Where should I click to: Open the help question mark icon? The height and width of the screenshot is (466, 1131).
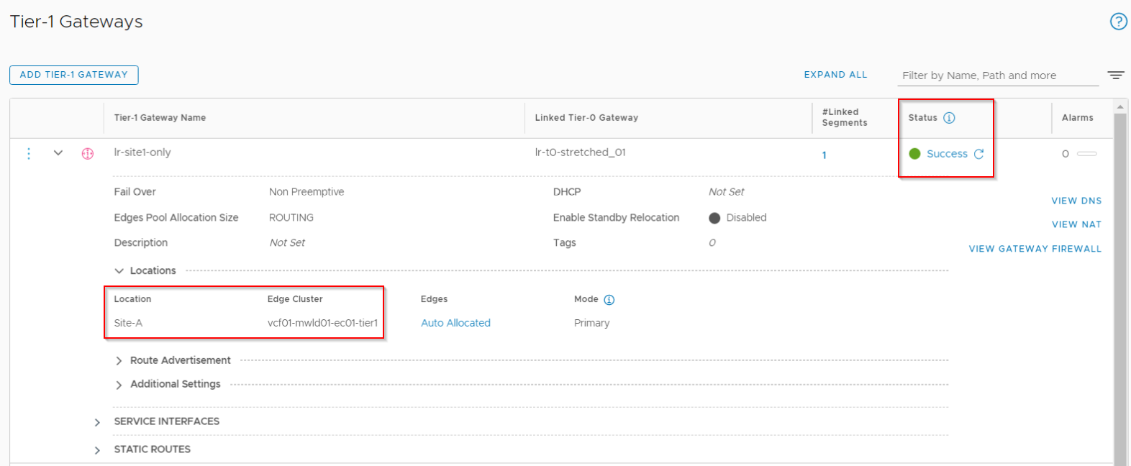(1118, 22)
